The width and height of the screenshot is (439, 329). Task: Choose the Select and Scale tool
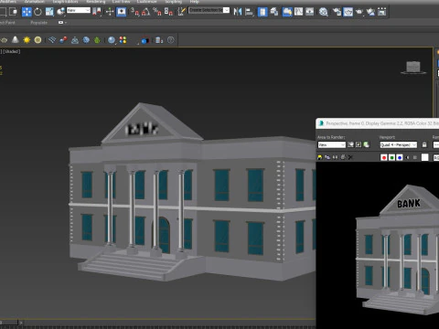(49, 12)
